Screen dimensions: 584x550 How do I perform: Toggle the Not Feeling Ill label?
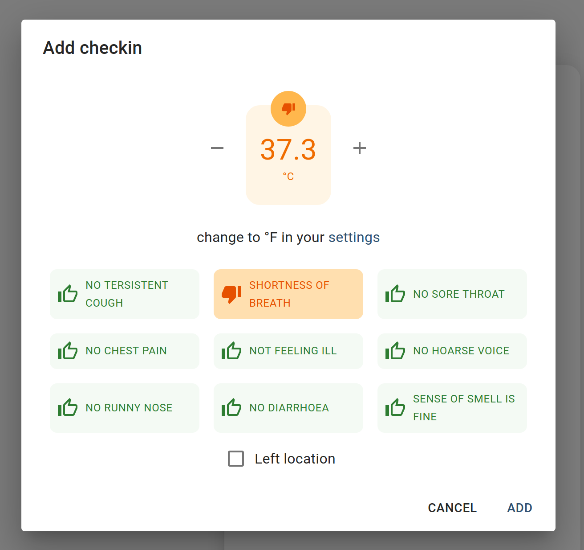pyautogui.click(x=293, y=351)
